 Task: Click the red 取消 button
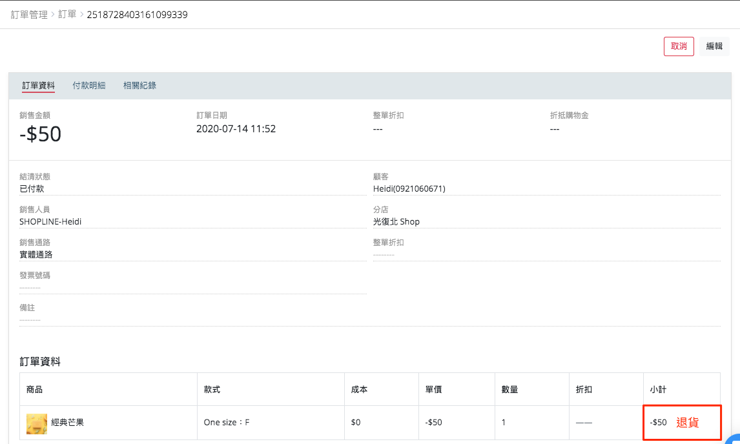tap(679, 46)
